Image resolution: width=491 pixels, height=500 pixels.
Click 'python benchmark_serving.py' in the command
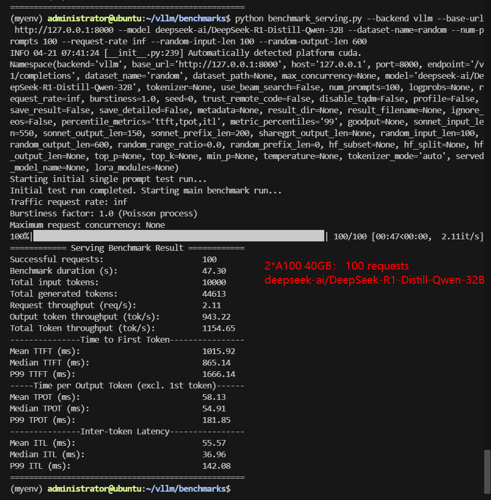(299, 18)
